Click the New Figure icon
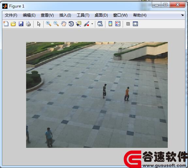The width and height of the screenshot is (188, 168). 6,24
